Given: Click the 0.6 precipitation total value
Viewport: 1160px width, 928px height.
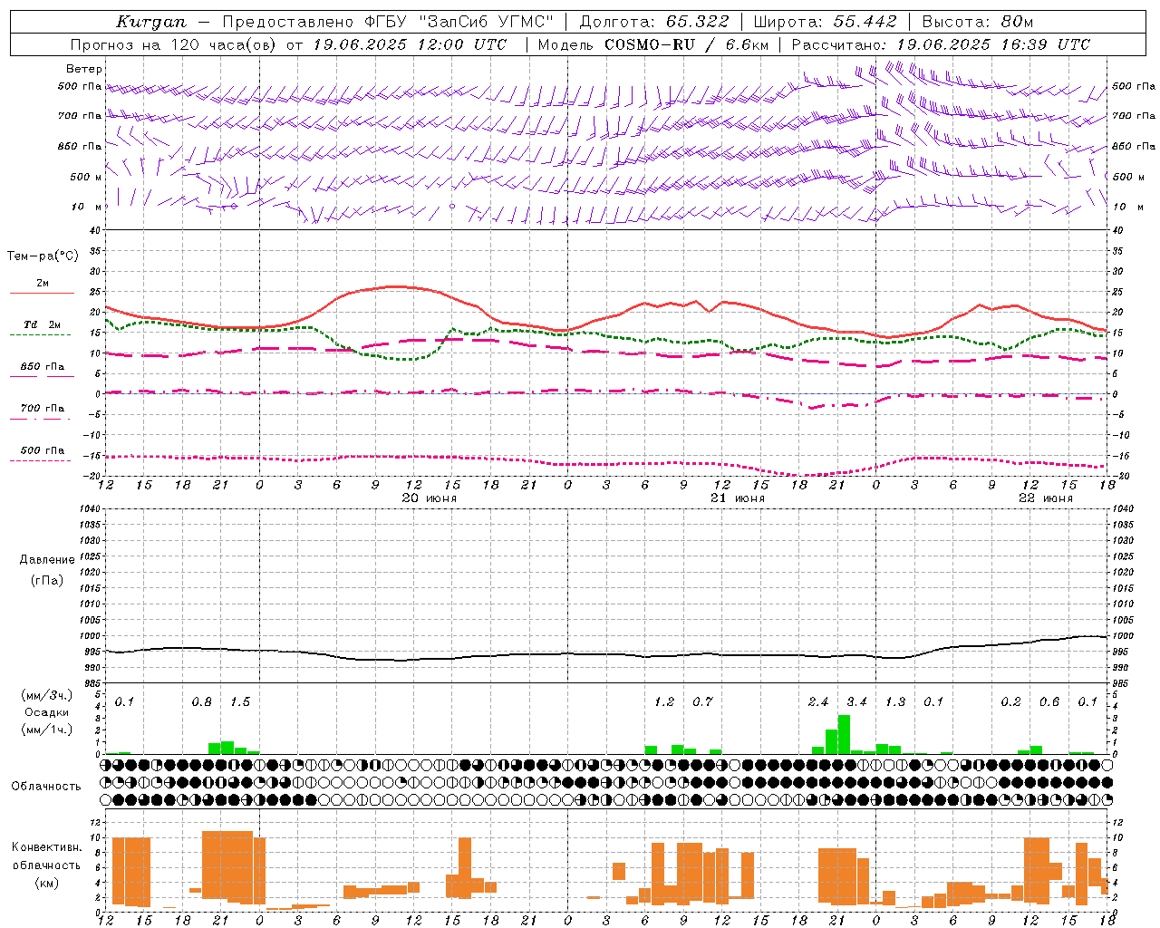Looking at the screenshot, I should pyautogui.click(x=1049, y=702).
